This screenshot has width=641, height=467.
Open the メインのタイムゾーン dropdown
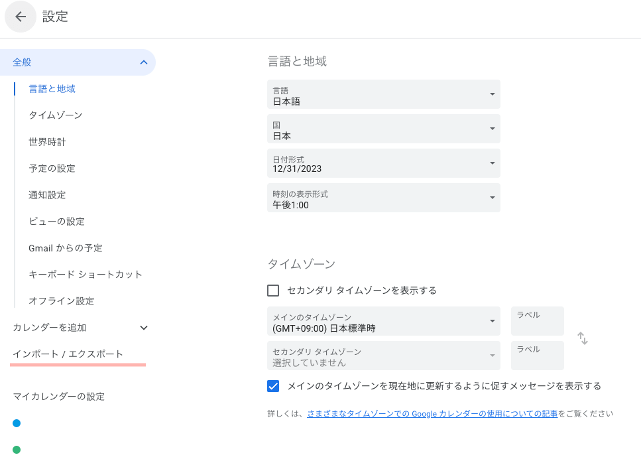click(383, 321)
